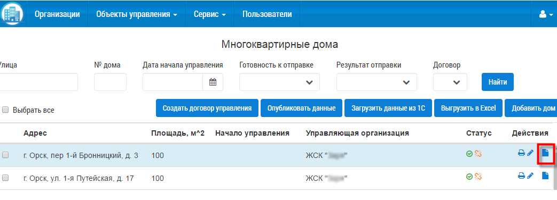Toggle the Выбрать все checkbox

pos(5,110)
